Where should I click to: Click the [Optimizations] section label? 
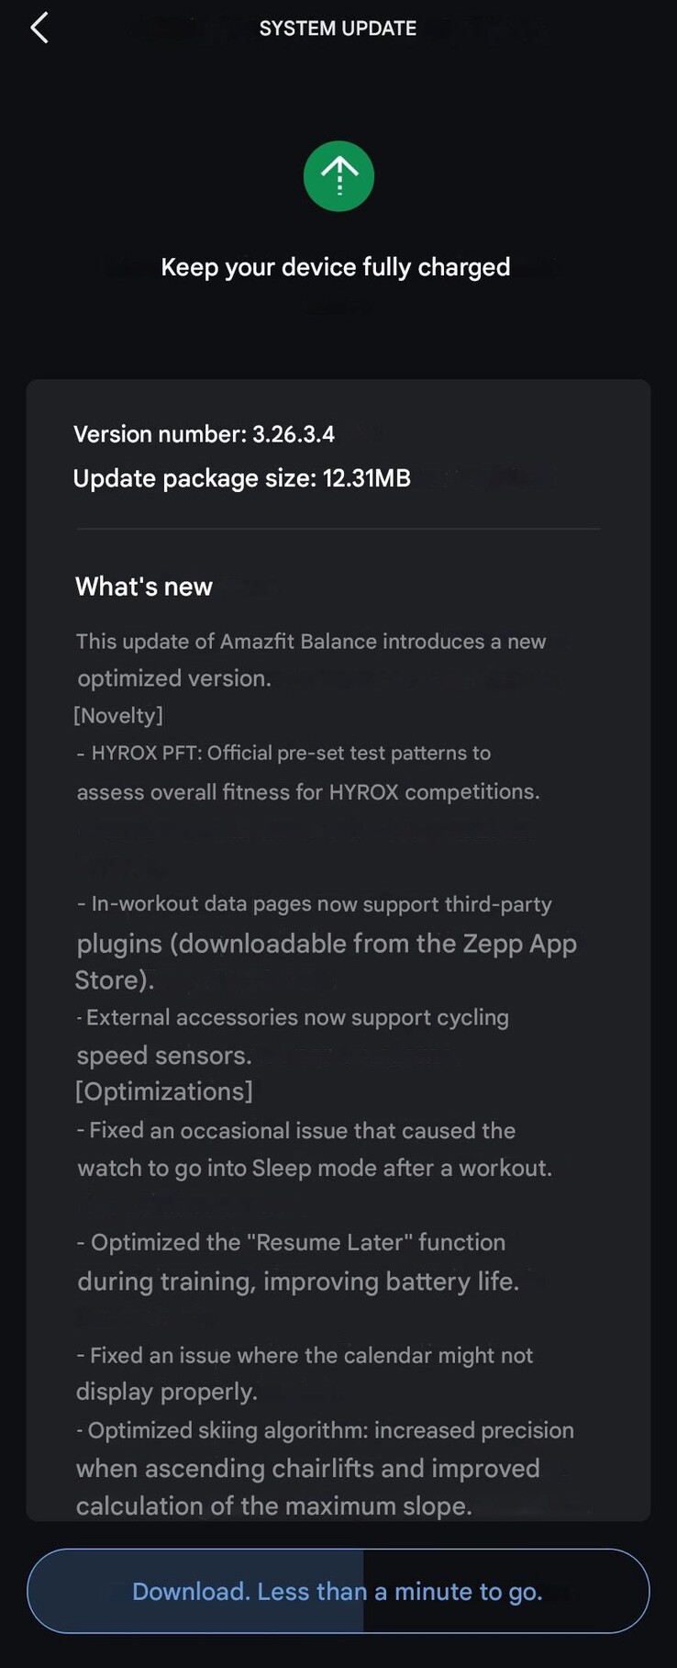(x=163, y=1091)
